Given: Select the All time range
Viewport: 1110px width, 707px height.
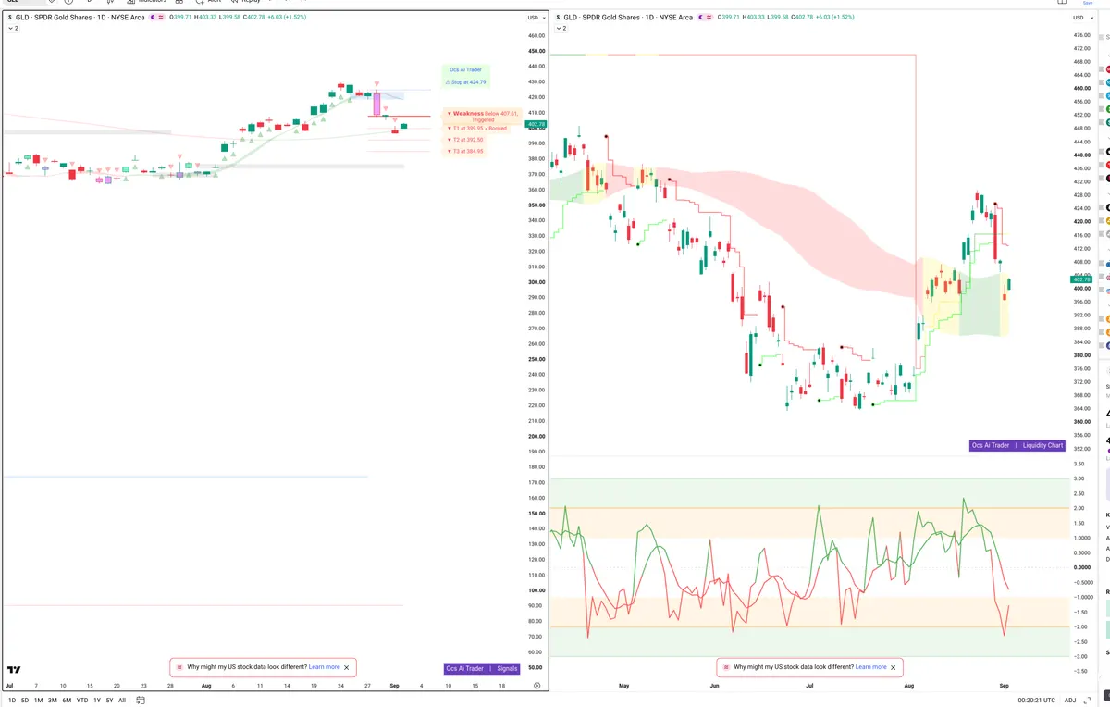Looking at the screenshot, I should (122, 701).
